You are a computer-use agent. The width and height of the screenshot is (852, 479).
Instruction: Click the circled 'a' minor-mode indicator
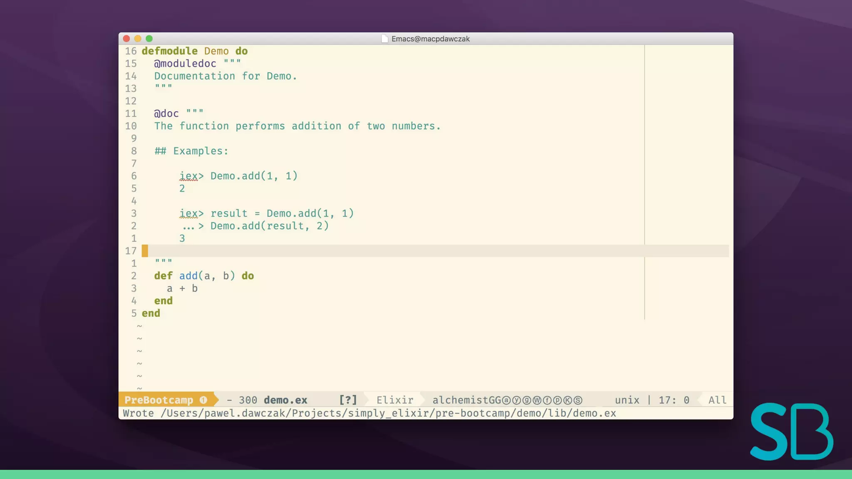click(x=506, y=400)
